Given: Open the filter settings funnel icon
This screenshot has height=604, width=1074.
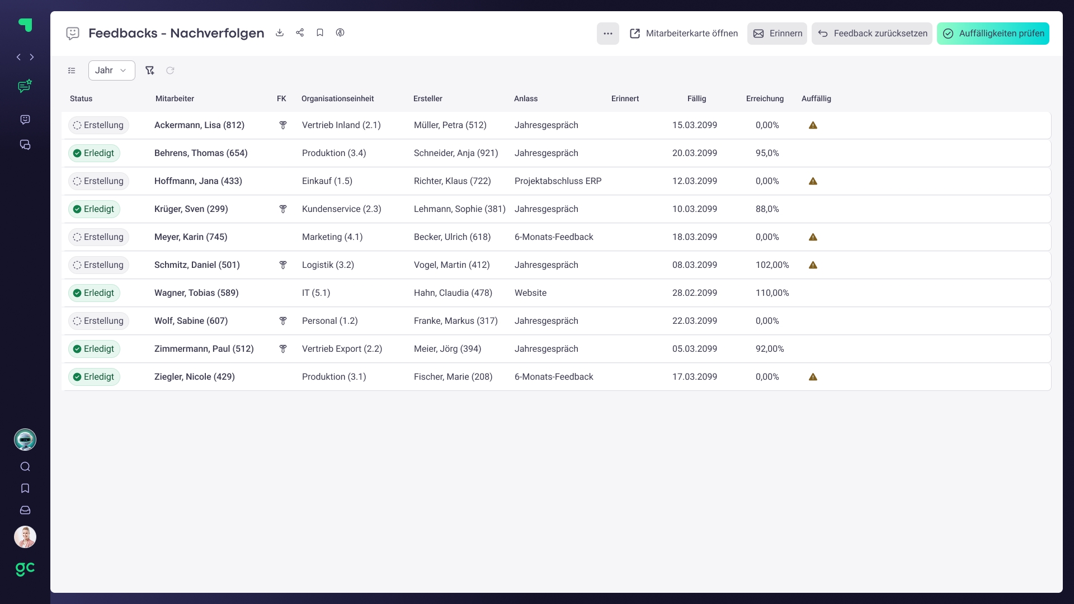Looking at the screenshot, I should (x=149, y=70).
